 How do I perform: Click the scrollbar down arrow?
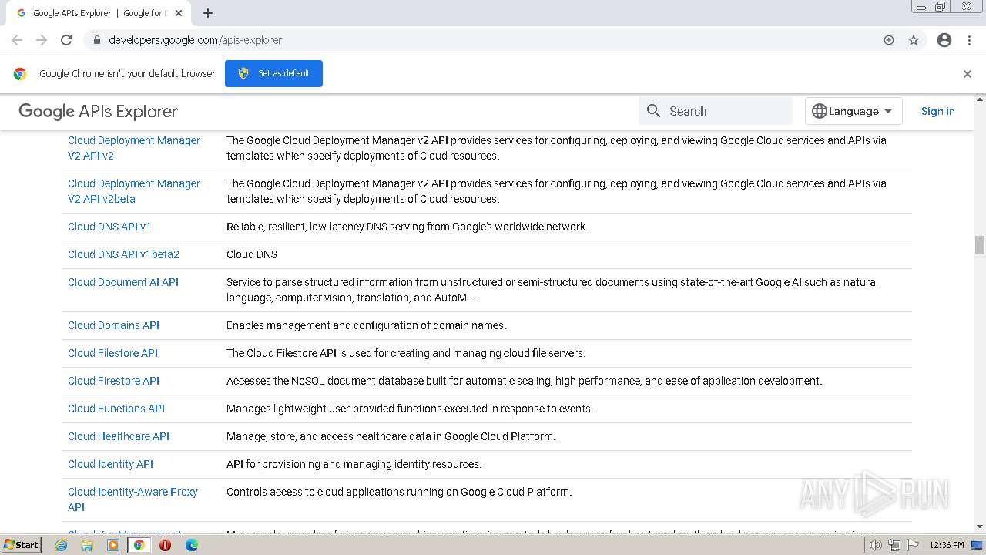click(x=980, y=526)
